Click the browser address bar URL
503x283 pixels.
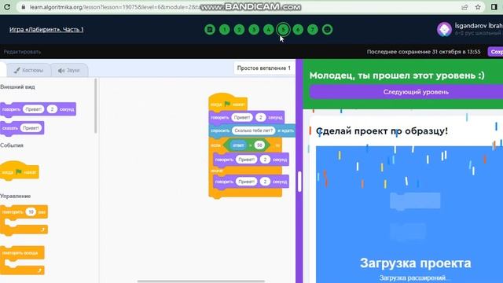[x=116, y=7]
